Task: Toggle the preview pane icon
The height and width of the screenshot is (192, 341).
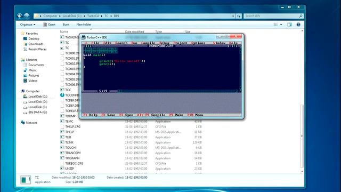Action: click(x=289, y=25)
